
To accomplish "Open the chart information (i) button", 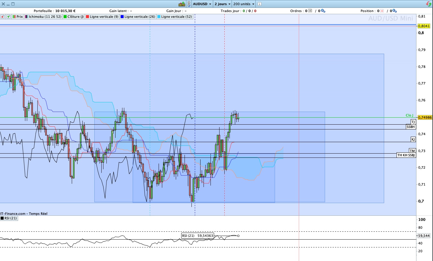I will click(260, 4).
